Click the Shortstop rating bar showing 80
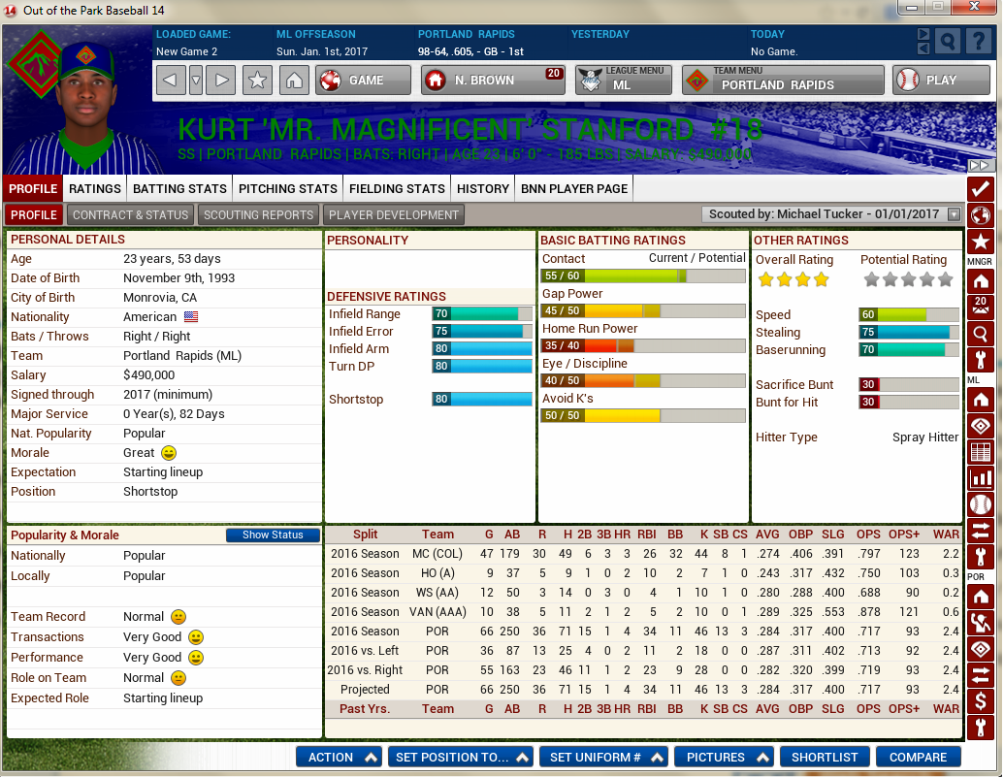Image resolution: width=1004 pixels, height=778 pixels. coord(482,400)
